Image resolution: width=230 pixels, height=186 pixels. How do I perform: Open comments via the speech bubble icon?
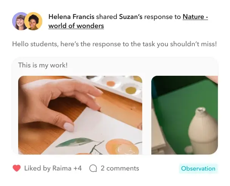[x=93, y=168]
